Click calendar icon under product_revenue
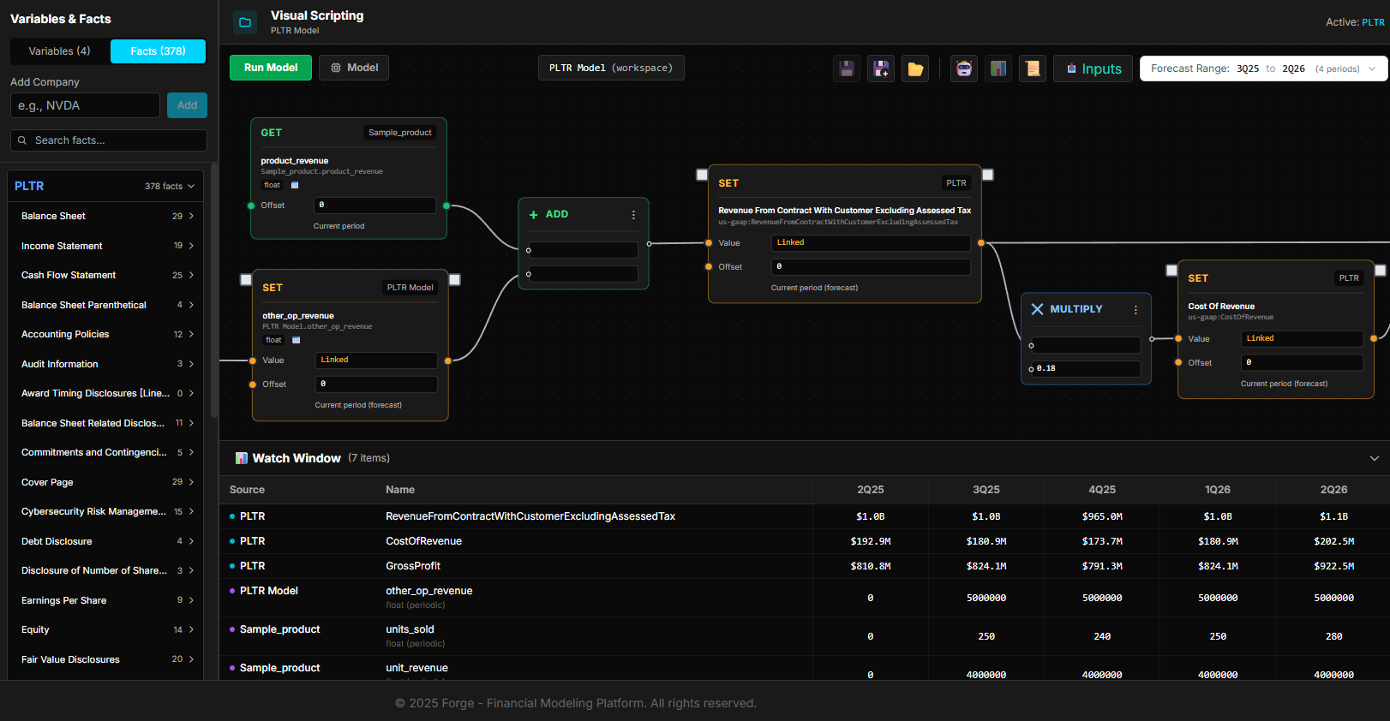The image size is (1390, 721). tap(295, 185)
